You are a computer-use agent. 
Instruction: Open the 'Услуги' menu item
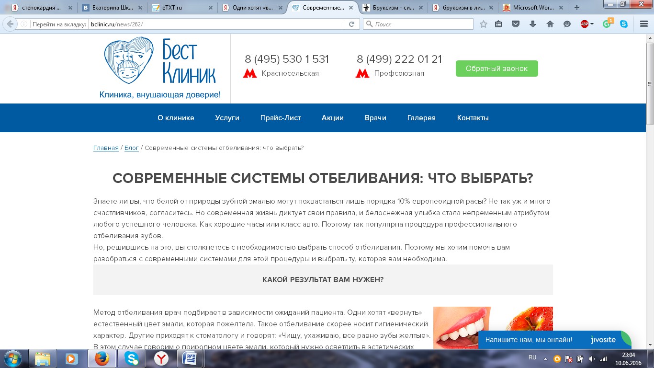pos(227,118)
